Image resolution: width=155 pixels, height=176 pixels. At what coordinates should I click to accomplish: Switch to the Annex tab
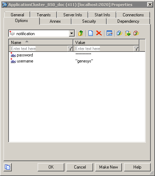[55, 21]
